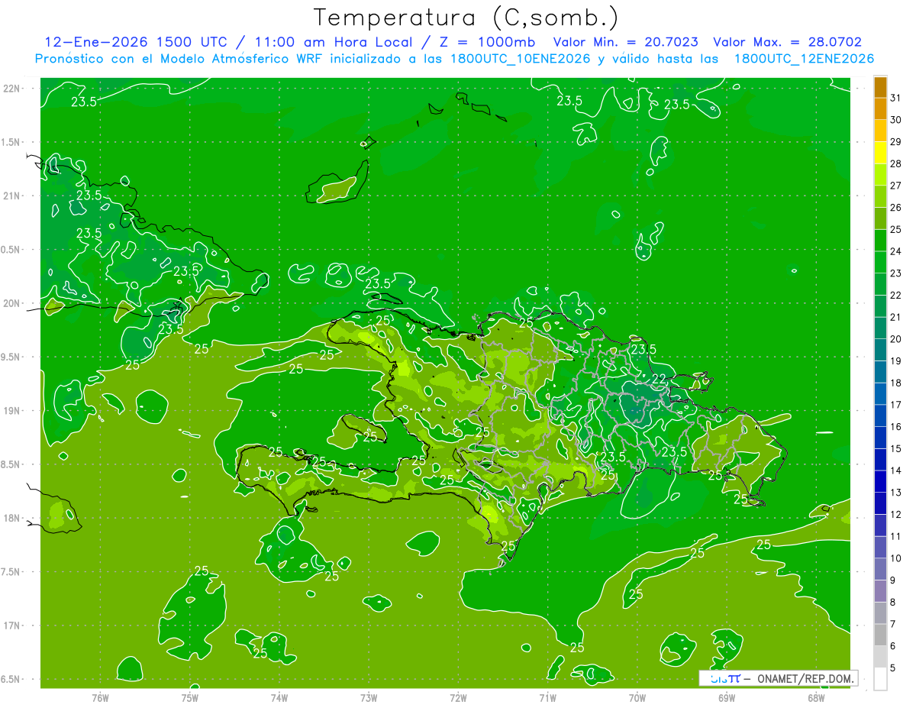Click the "21N" latitude axis label
This screenshot has width=916, height=708.
tap(12, 196)
